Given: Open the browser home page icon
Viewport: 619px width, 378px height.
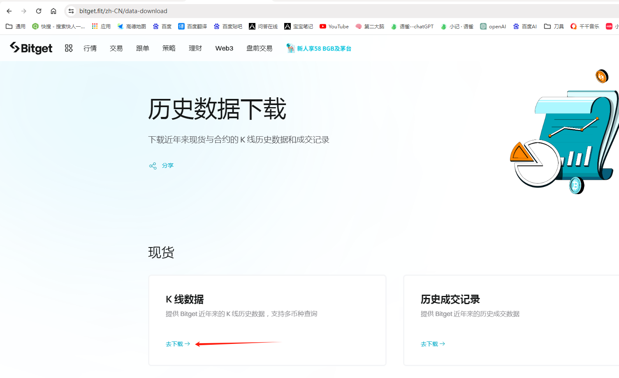Looking at the screenshot, I should [53, 11].
